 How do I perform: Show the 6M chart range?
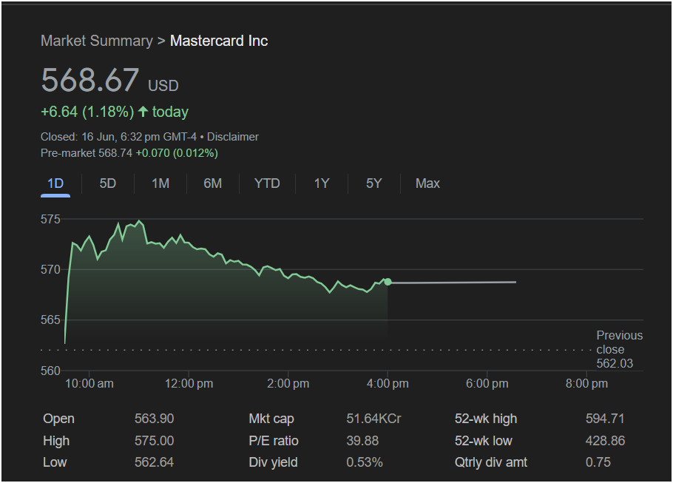point(212,183)
